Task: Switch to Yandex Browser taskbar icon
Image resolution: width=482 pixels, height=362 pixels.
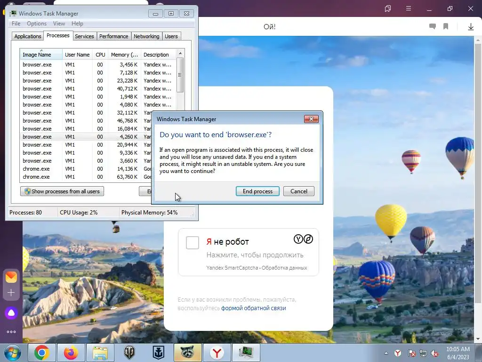Action: (217, 353)
